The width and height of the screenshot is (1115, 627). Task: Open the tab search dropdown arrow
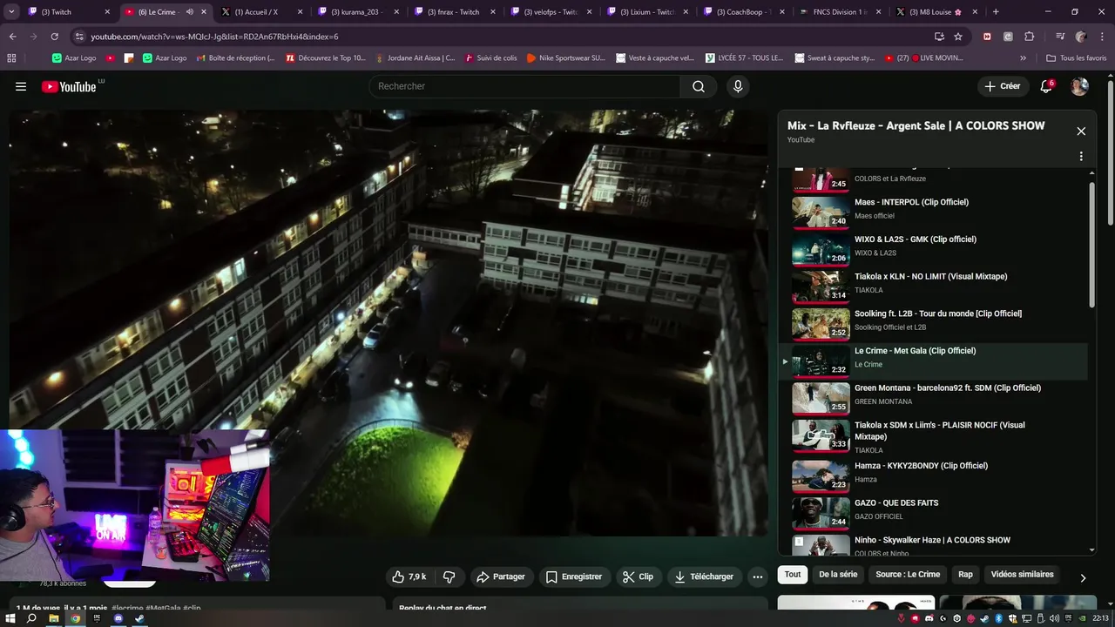point(11,12)
